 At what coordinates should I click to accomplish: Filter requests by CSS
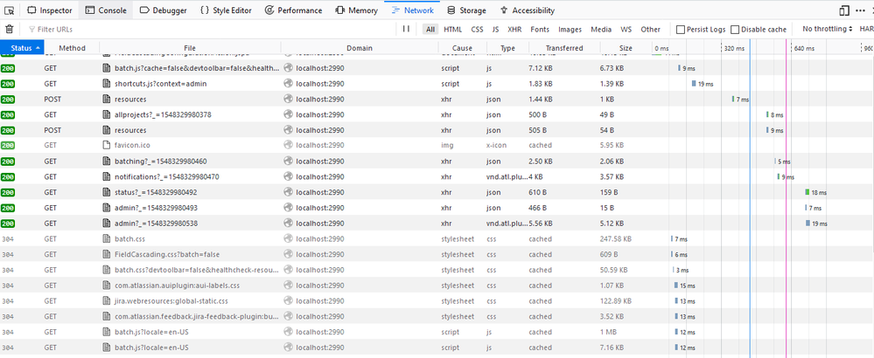coord(477,30)
